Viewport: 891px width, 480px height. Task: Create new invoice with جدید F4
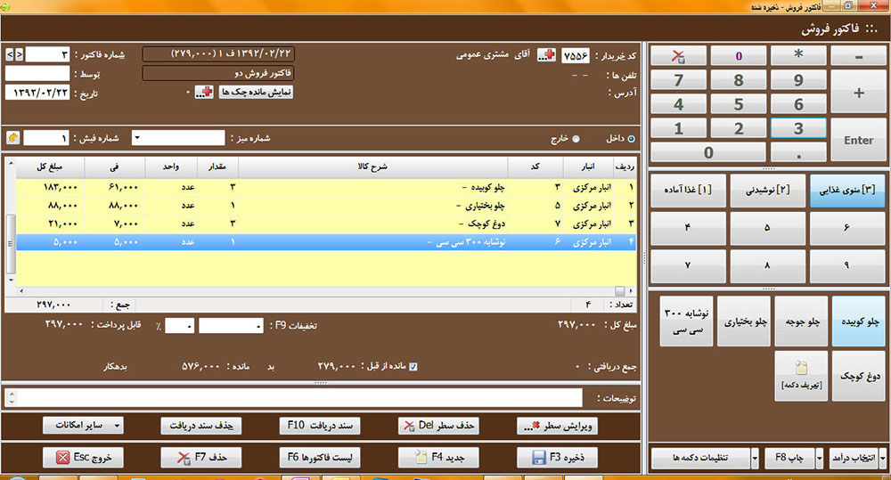pyautogui.click(x=438, y=457)
